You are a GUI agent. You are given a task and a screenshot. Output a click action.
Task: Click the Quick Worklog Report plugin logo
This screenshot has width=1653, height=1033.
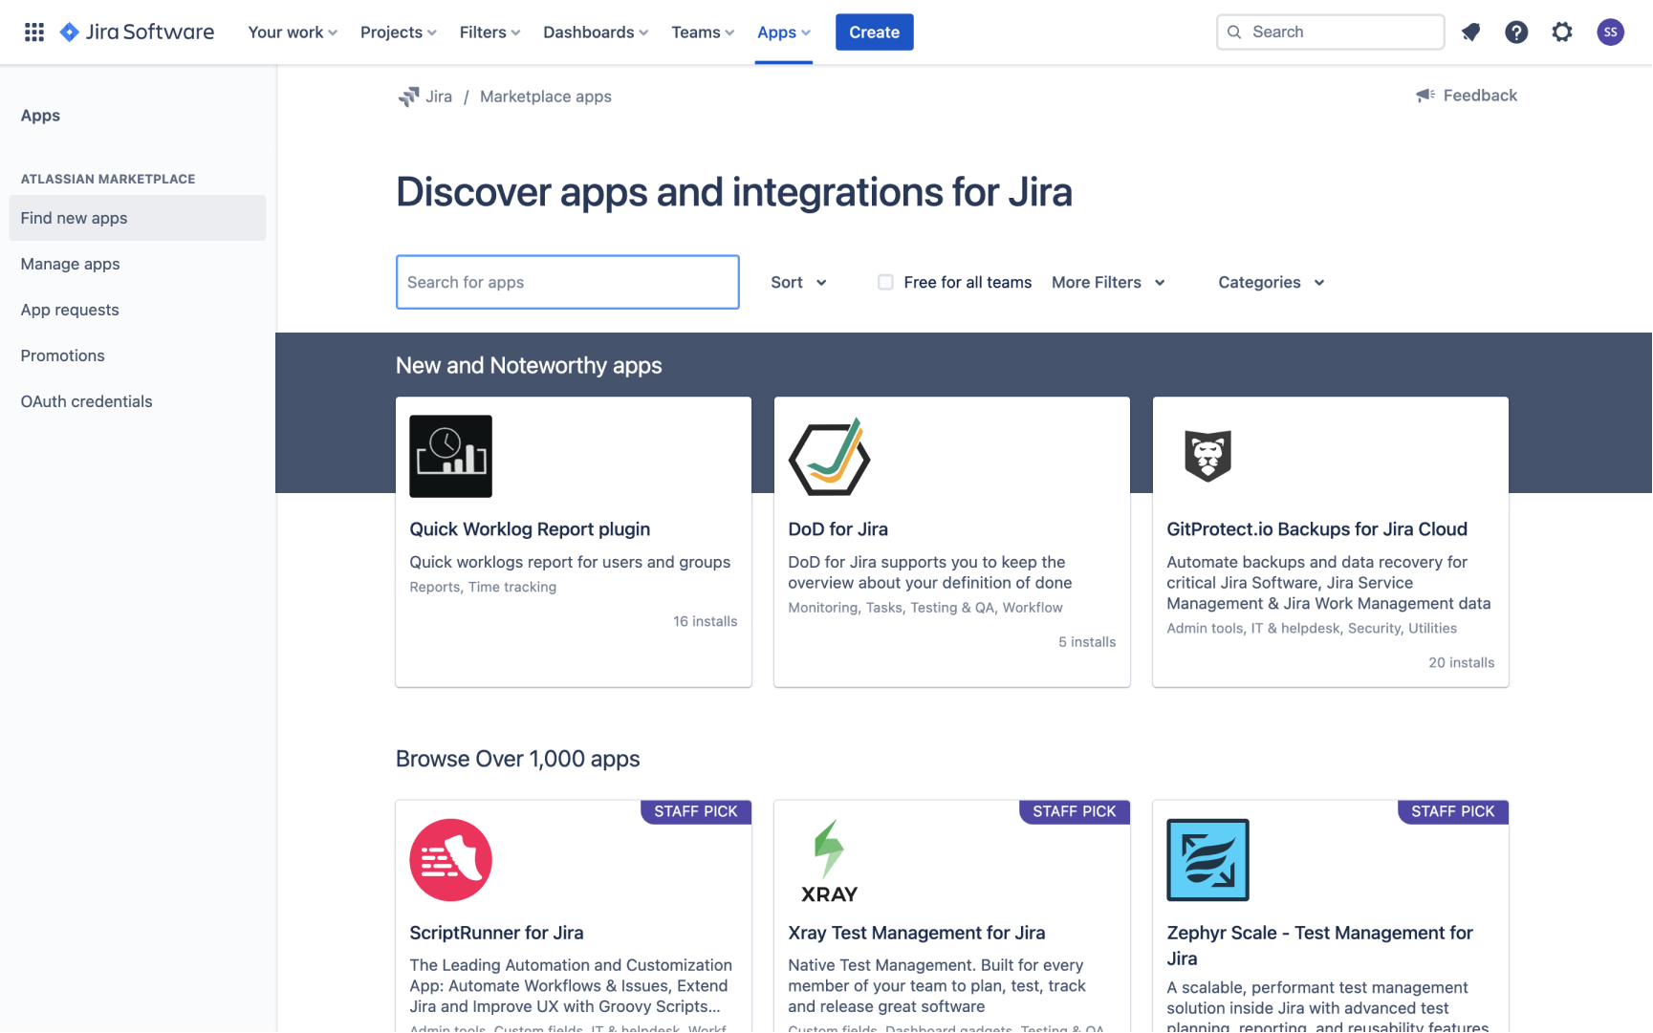click(450, 456)
